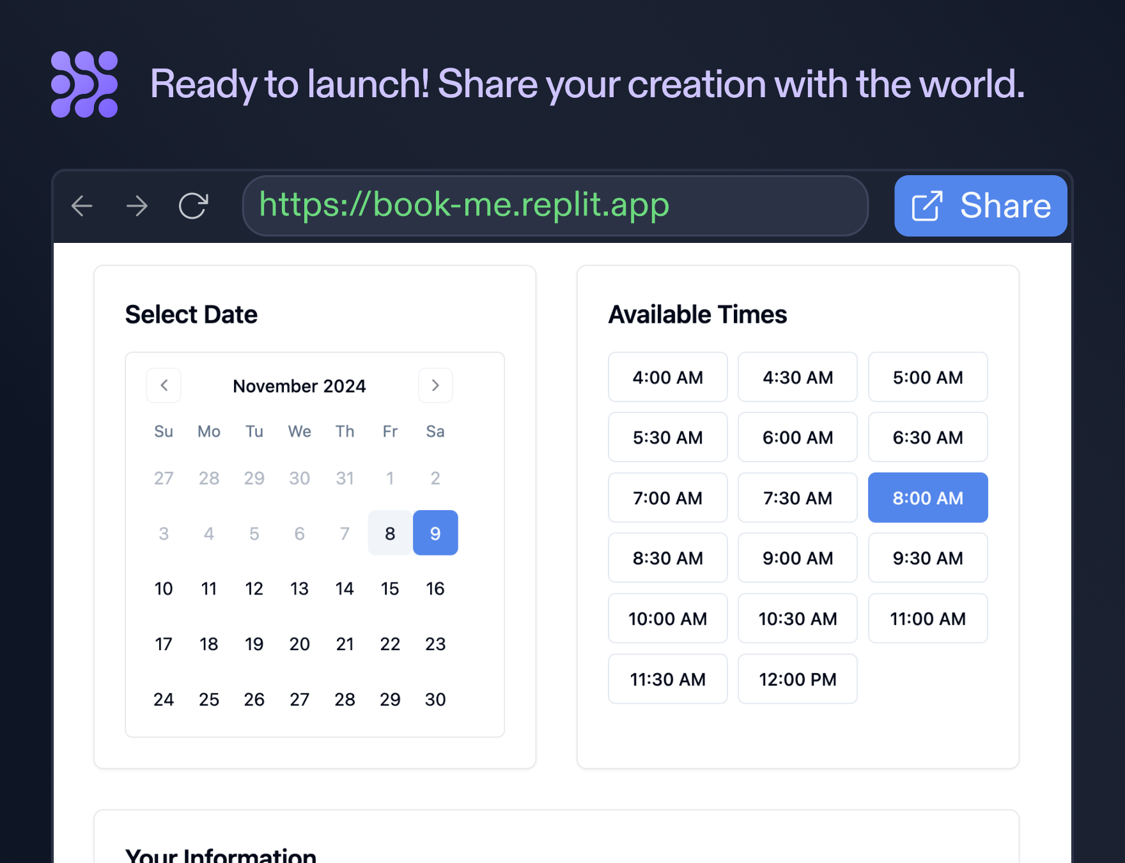1125x863 pixels.
Task: Click the browser back arrow icon
Action: [82, 206]
